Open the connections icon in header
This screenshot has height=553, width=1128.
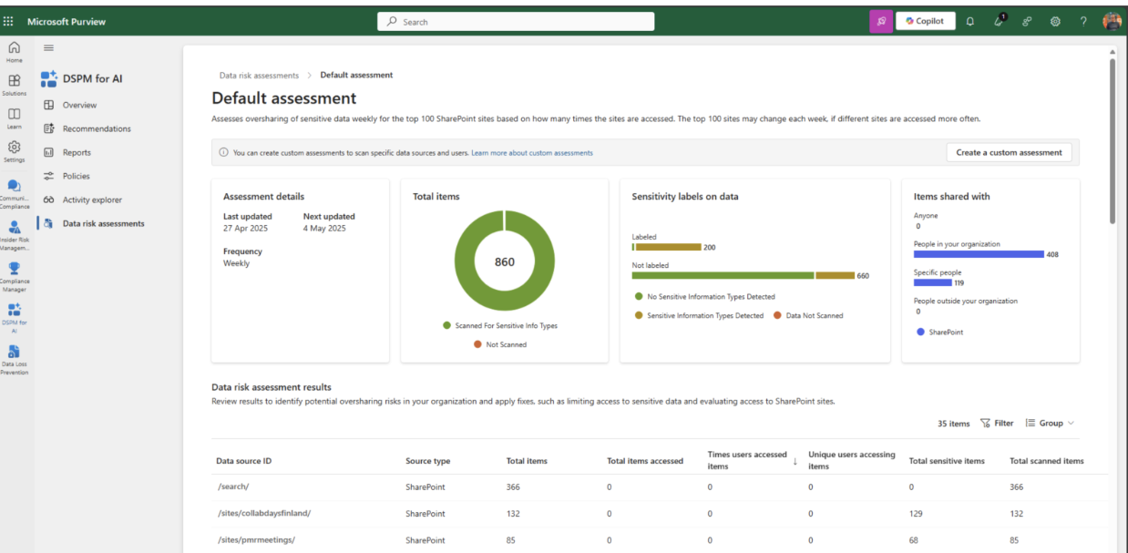click(1027, 21)
